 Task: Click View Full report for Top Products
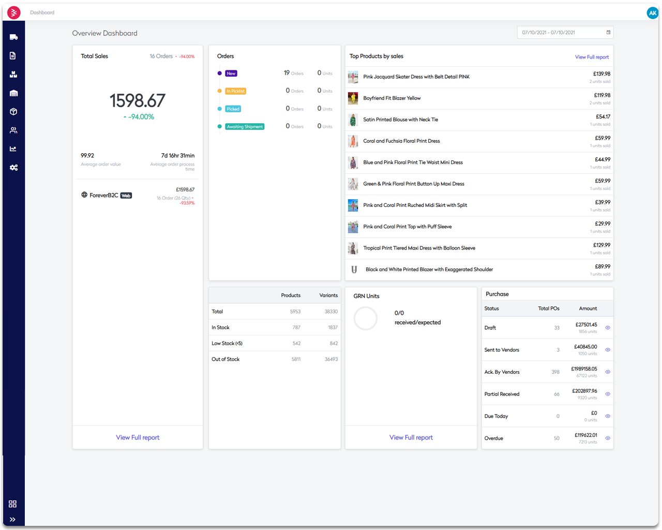pos(592,57)
